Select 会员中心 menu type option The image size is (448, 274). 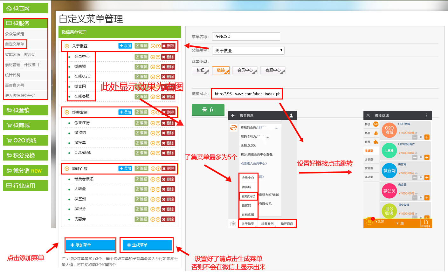point(245,70)
